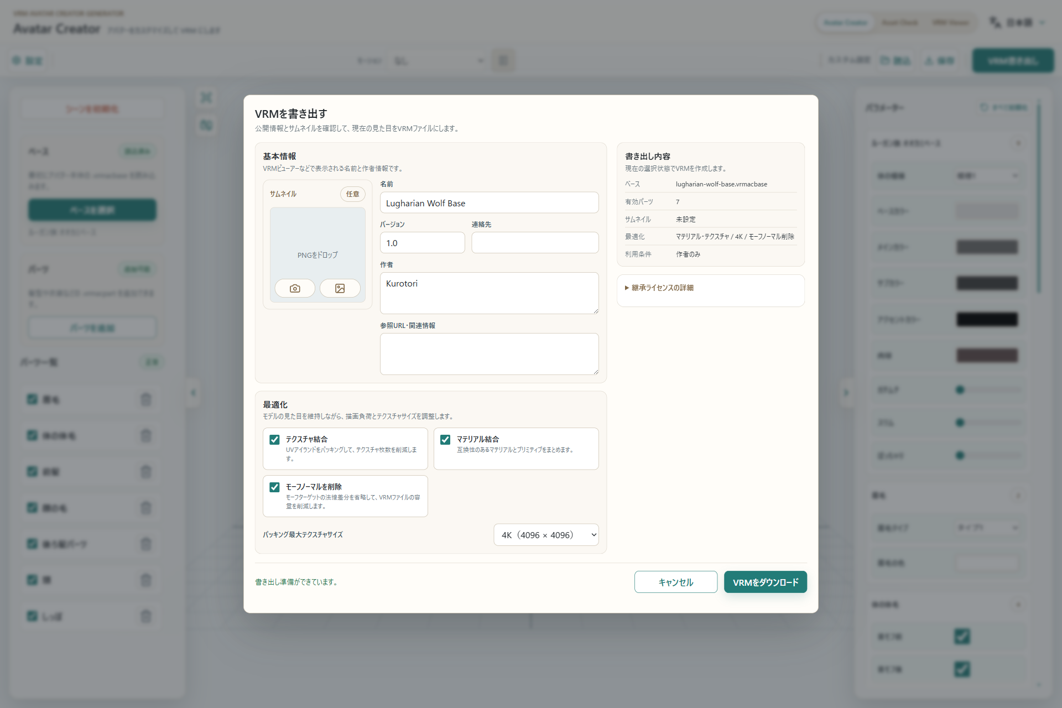Click the PNG thumbnail drop area
This screenshot has width=1062, height=708.
point(317,243)
